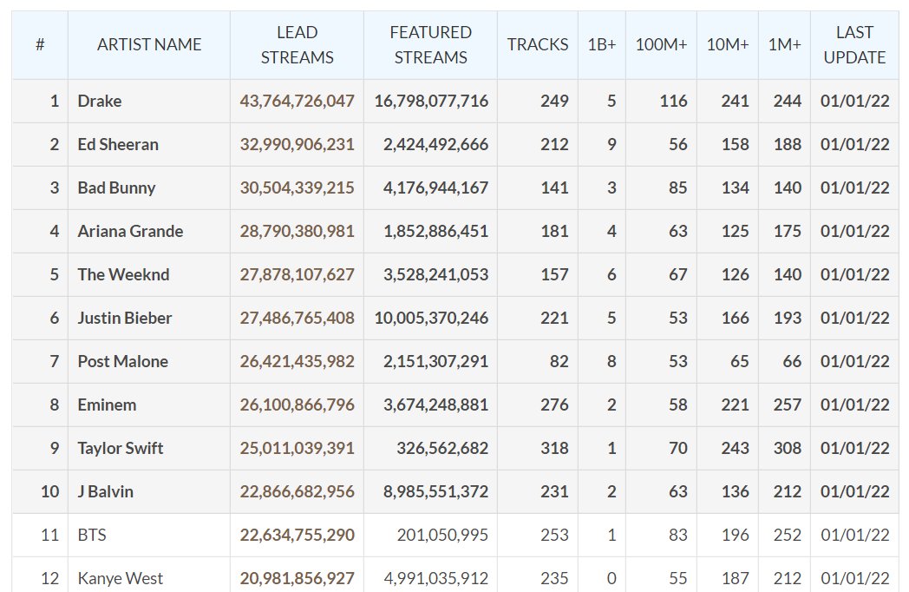This screenshot has width=909, height=592.
Task: Click Taylor Swift's featured streams 326,562,682
Action: coord(442,448)
